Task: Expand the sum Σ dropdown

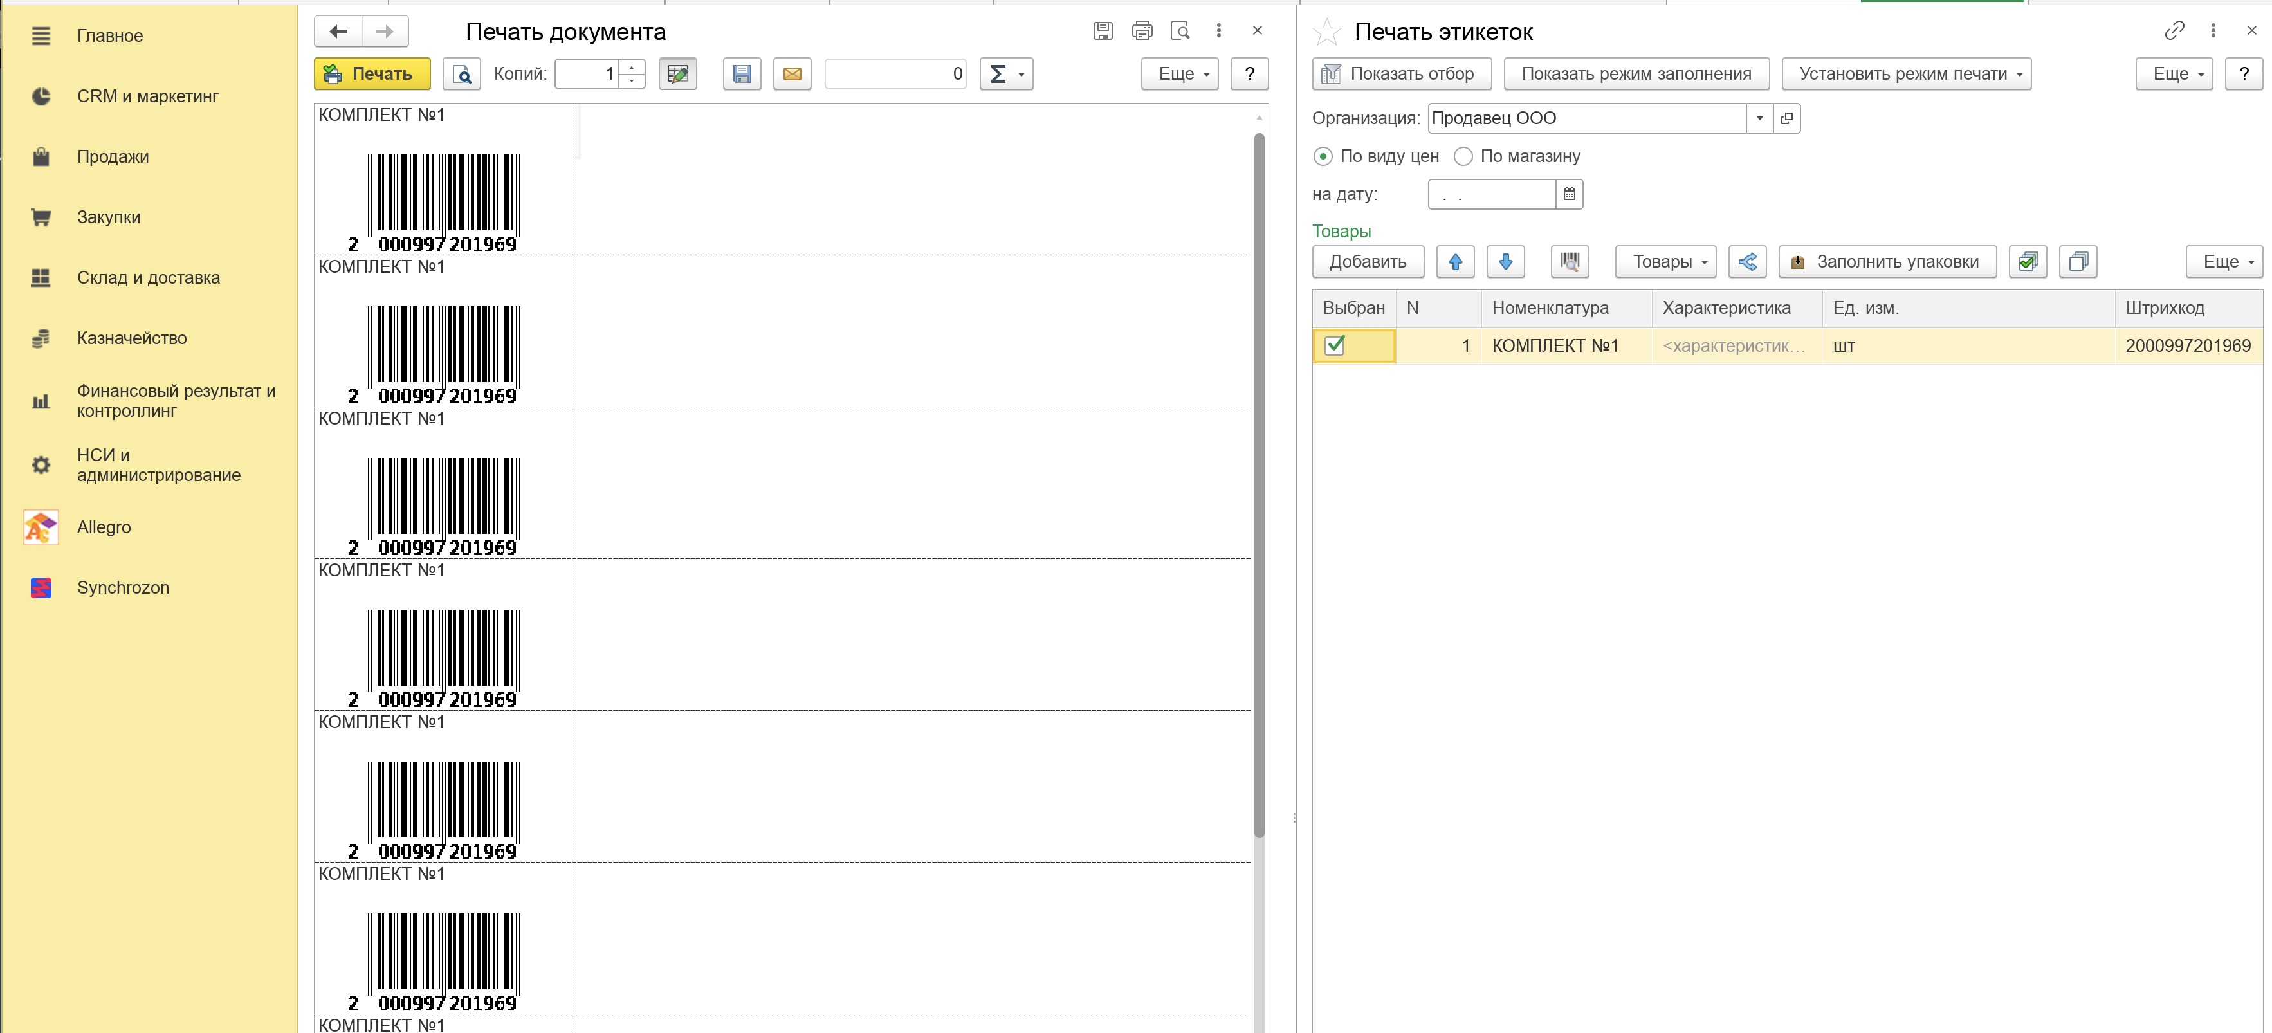Action: tap(1006, 74)
